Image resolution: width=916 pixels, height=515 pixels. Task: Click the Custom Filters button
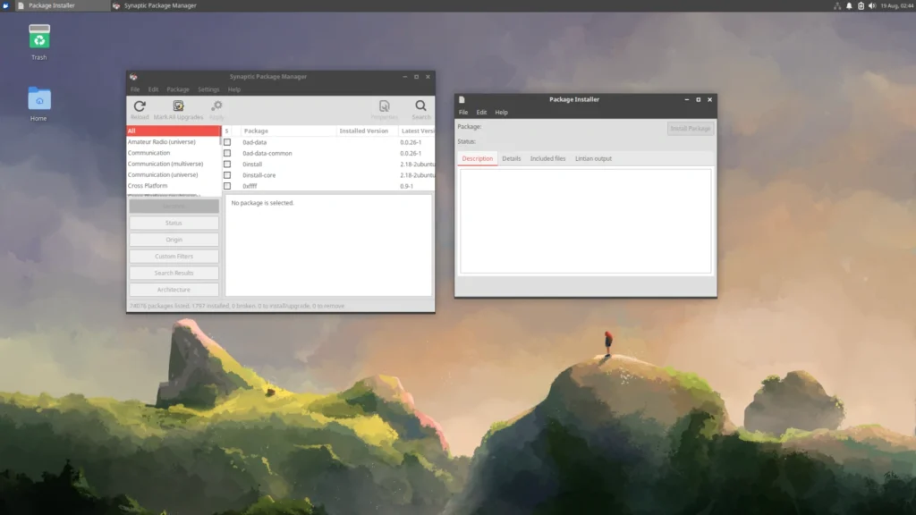point(174,257)
